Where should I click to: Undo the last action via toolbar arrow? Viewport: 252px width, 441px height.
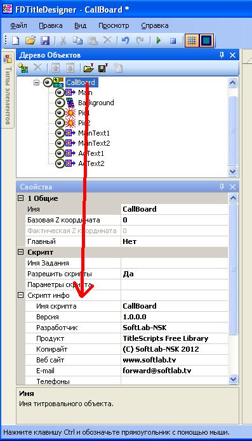(125, 41)
